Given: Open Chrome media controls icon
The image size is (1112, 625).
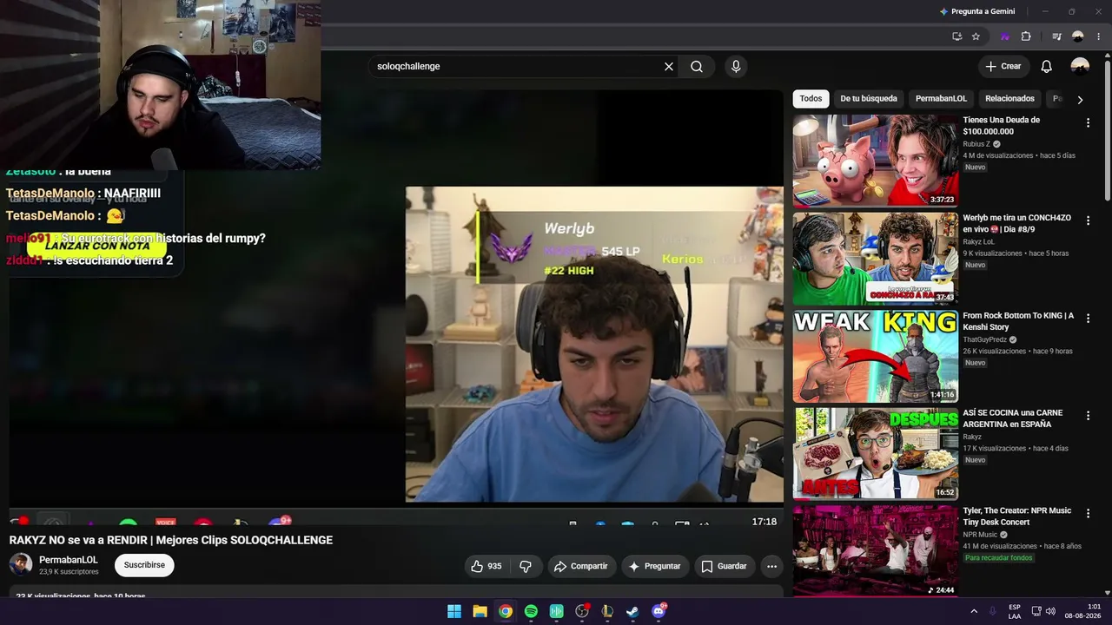Looking at the screenshot, I should click(x=1056, y=36).
